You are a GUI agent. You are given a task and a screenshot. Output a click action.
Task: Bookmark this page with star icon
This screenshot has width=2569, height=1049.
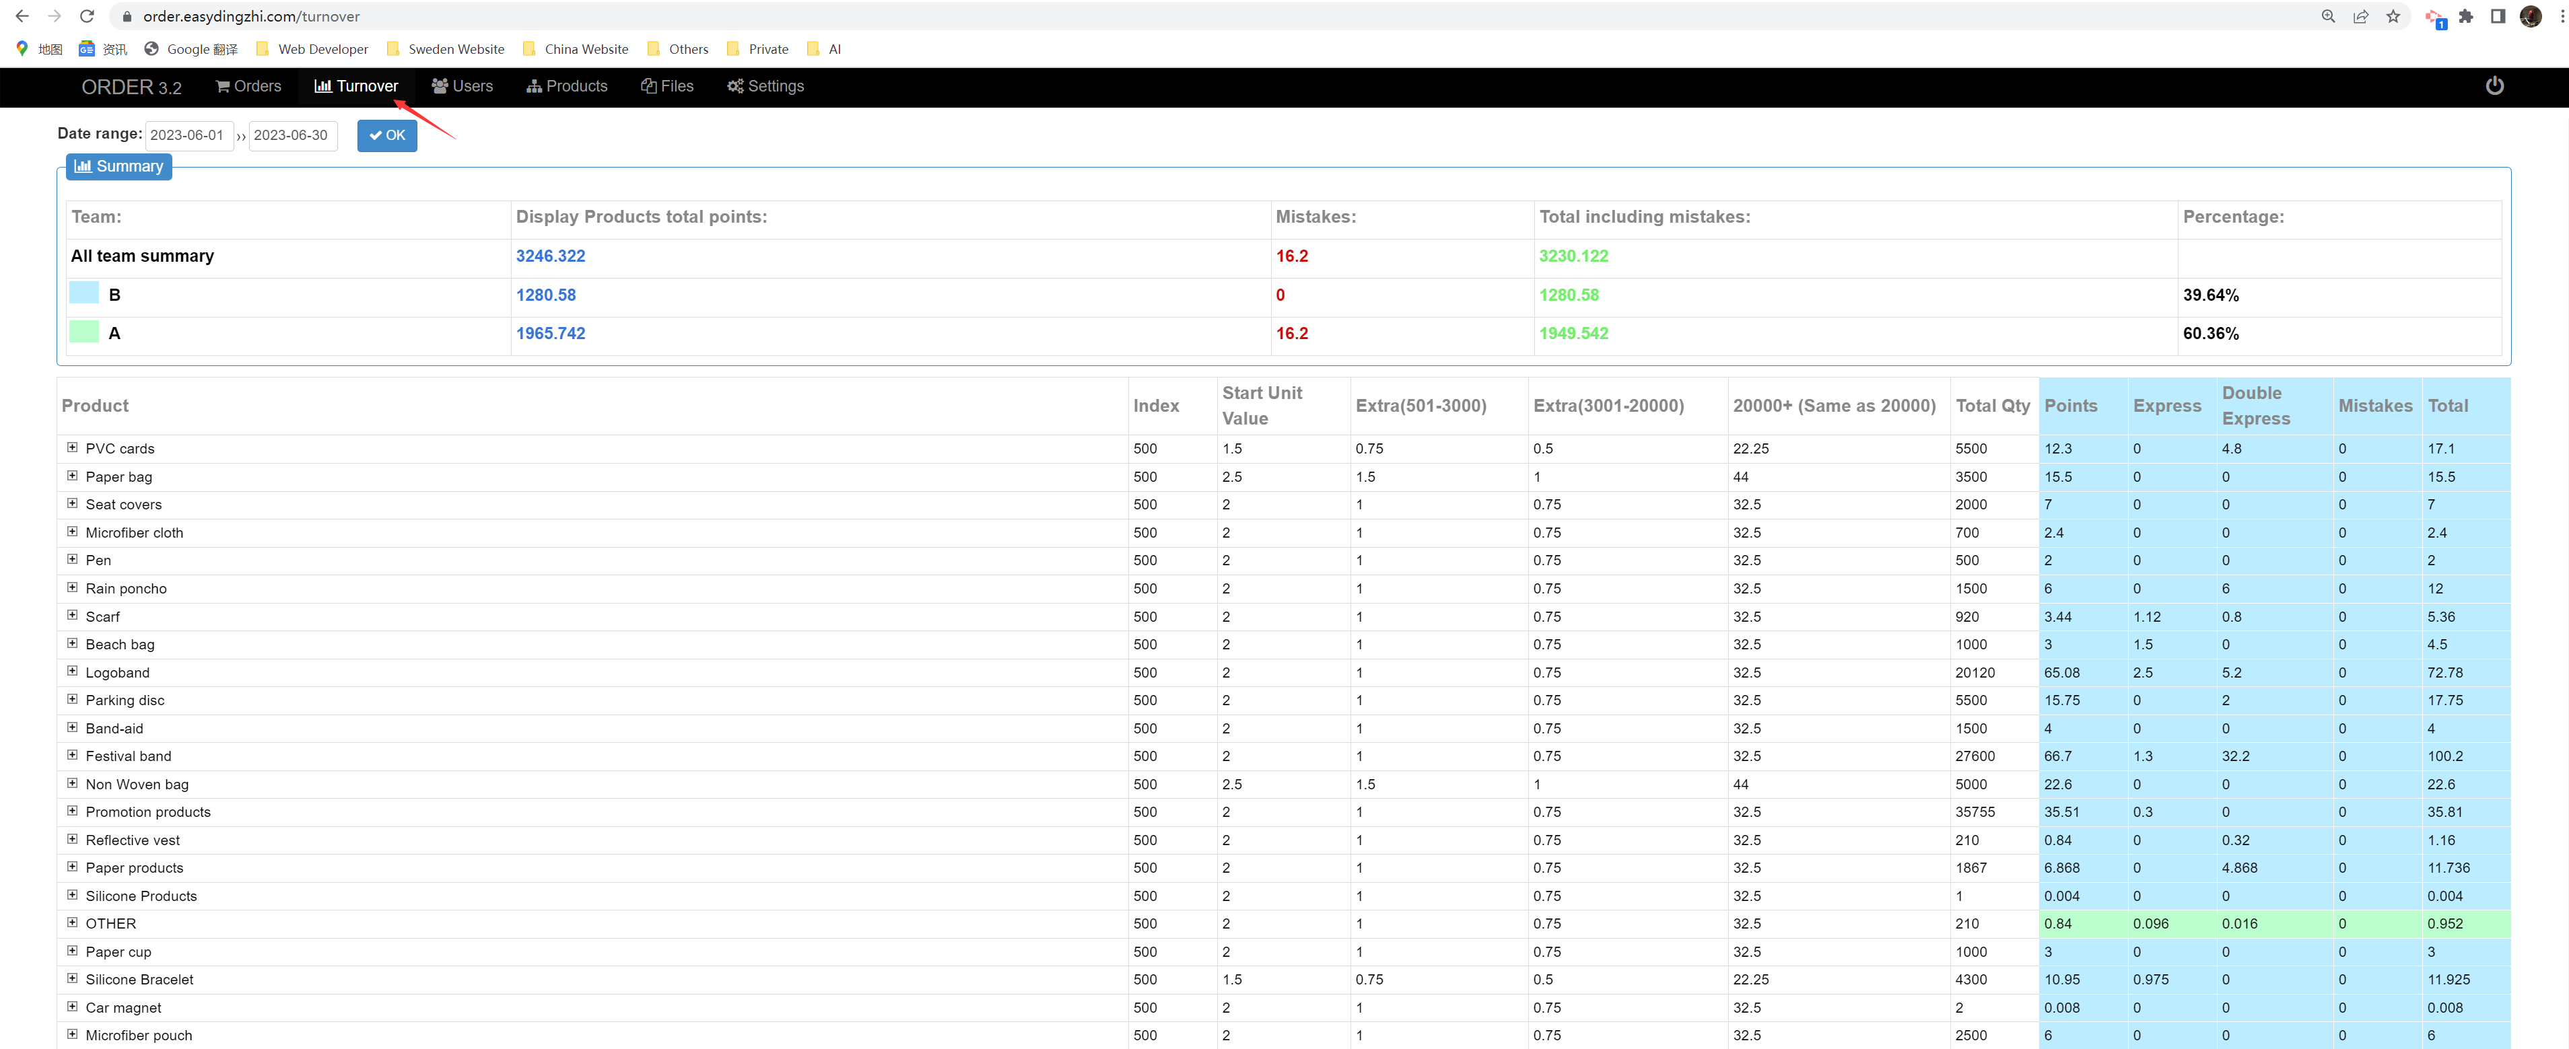click(2393, 16)
